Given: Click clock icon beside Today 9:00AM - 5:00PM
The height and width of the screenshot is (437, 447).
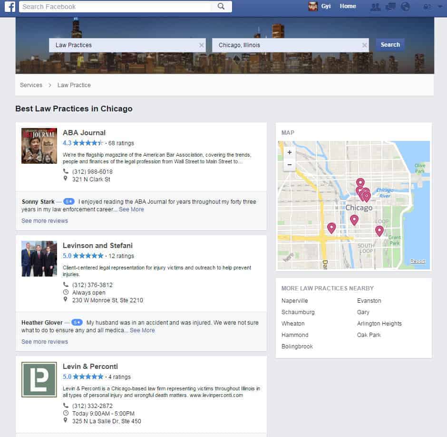Looking at the screenshot, I should (x=66, y=413).
